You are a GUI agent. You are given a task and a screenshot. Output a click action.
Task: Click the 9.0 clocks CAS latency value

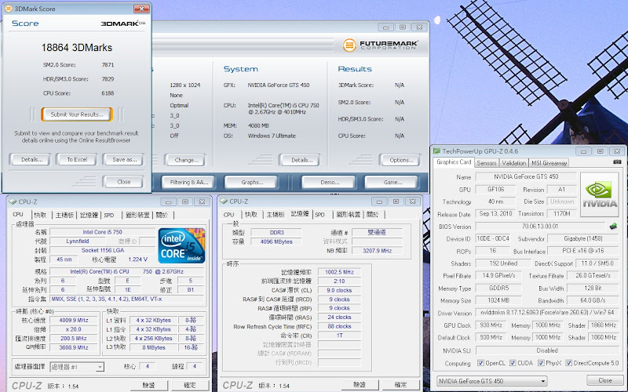pyautogui.click(x=339, y=290)
